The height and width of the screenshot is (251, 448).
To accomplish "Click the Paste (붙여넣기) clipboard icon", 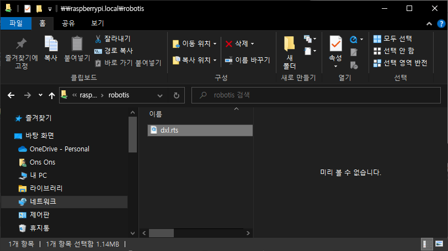I will tap(77, 44).
